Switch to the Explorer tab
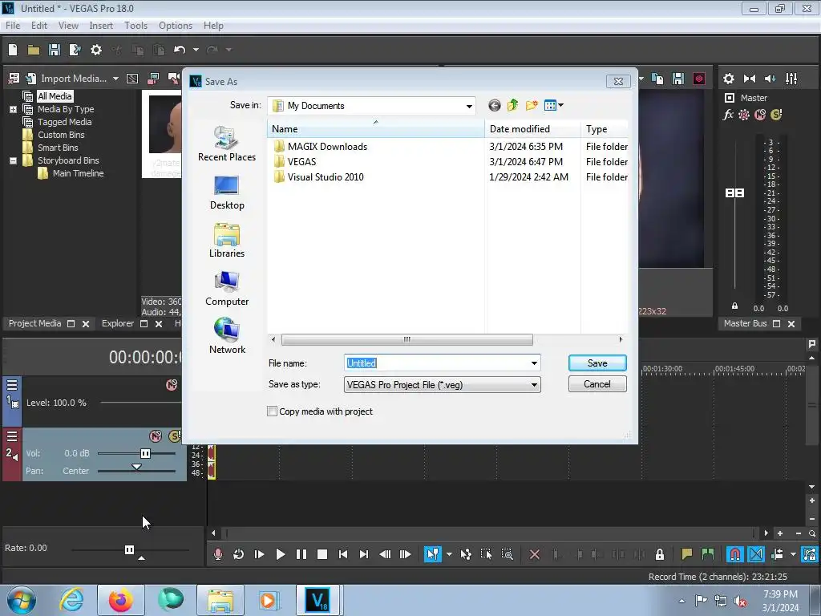The width and height of the screenshot is (821, 616). [118, 324]
